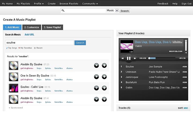Image resolution: width=193 pixels, height=114 pixels.
Task: Open the Music search type dropdown
Action: pyautogui.click(x=117, y=10)
